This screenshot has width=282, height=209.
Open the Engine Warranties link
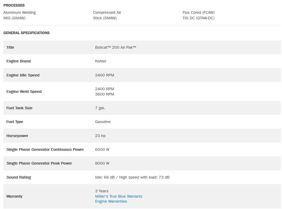(111, 201)
